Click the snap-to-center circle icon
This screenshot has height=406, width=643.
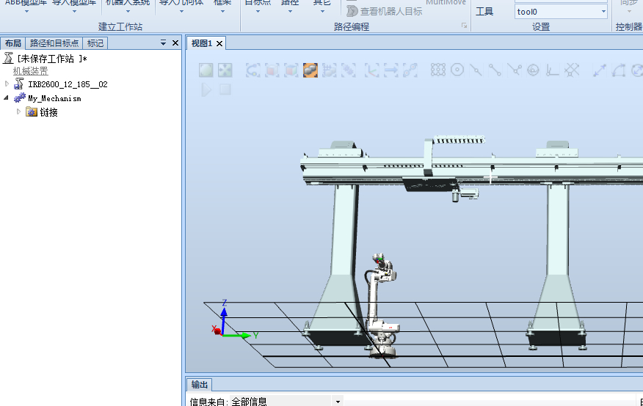click(457, 70)
